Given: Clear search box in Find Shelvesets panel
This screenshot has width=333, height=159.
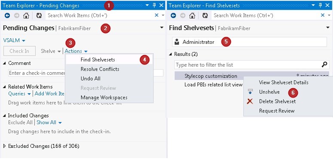Looking at the screenshot, I should tap(323, 15).
